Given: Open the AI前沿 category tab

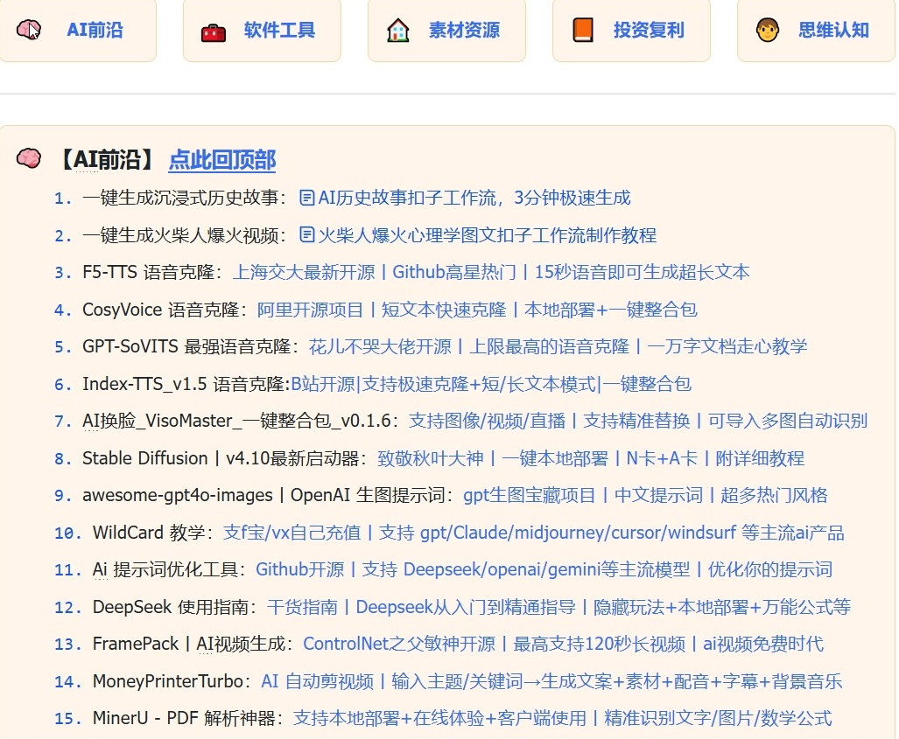Looking at the screenshot, I should tap(95, 31).
